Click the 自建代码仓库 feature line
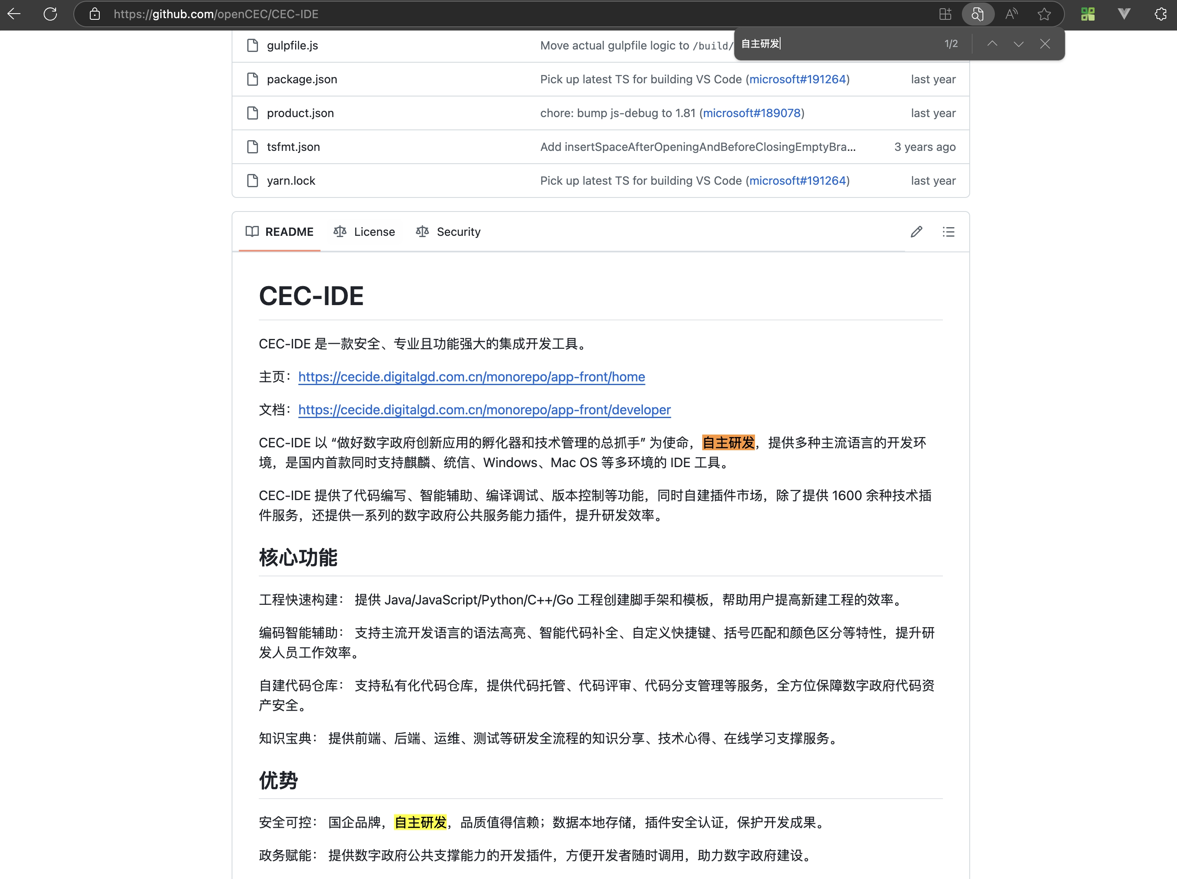The height and width of the screenshot is (879, 1177). pos(597,696)
